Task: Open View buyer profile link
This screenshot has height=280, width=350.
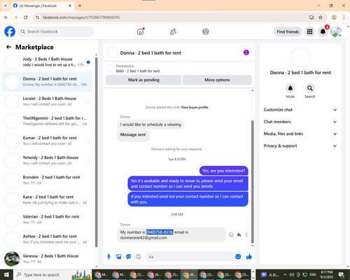Action: coord(195,107)
